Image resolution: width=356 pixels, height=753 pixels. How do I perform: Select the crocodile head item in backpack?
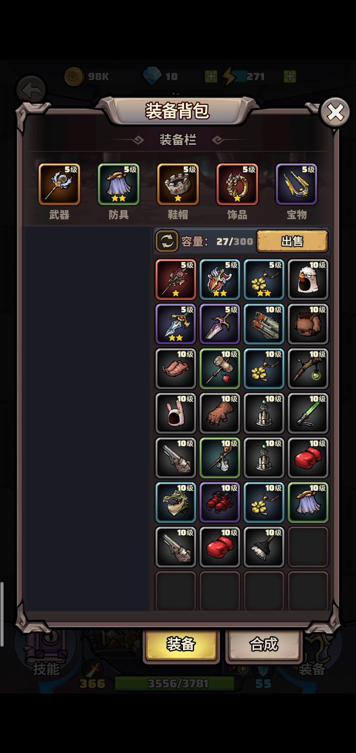(176, 502)
